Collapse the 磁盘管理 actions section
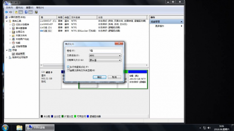Image resolution: width=234 pixels, height=131 pixels. coord(181,22)
